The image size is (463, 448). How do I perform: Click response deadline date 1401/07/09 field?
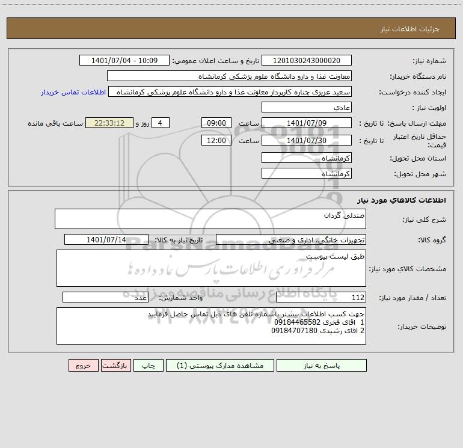(307, 123)
